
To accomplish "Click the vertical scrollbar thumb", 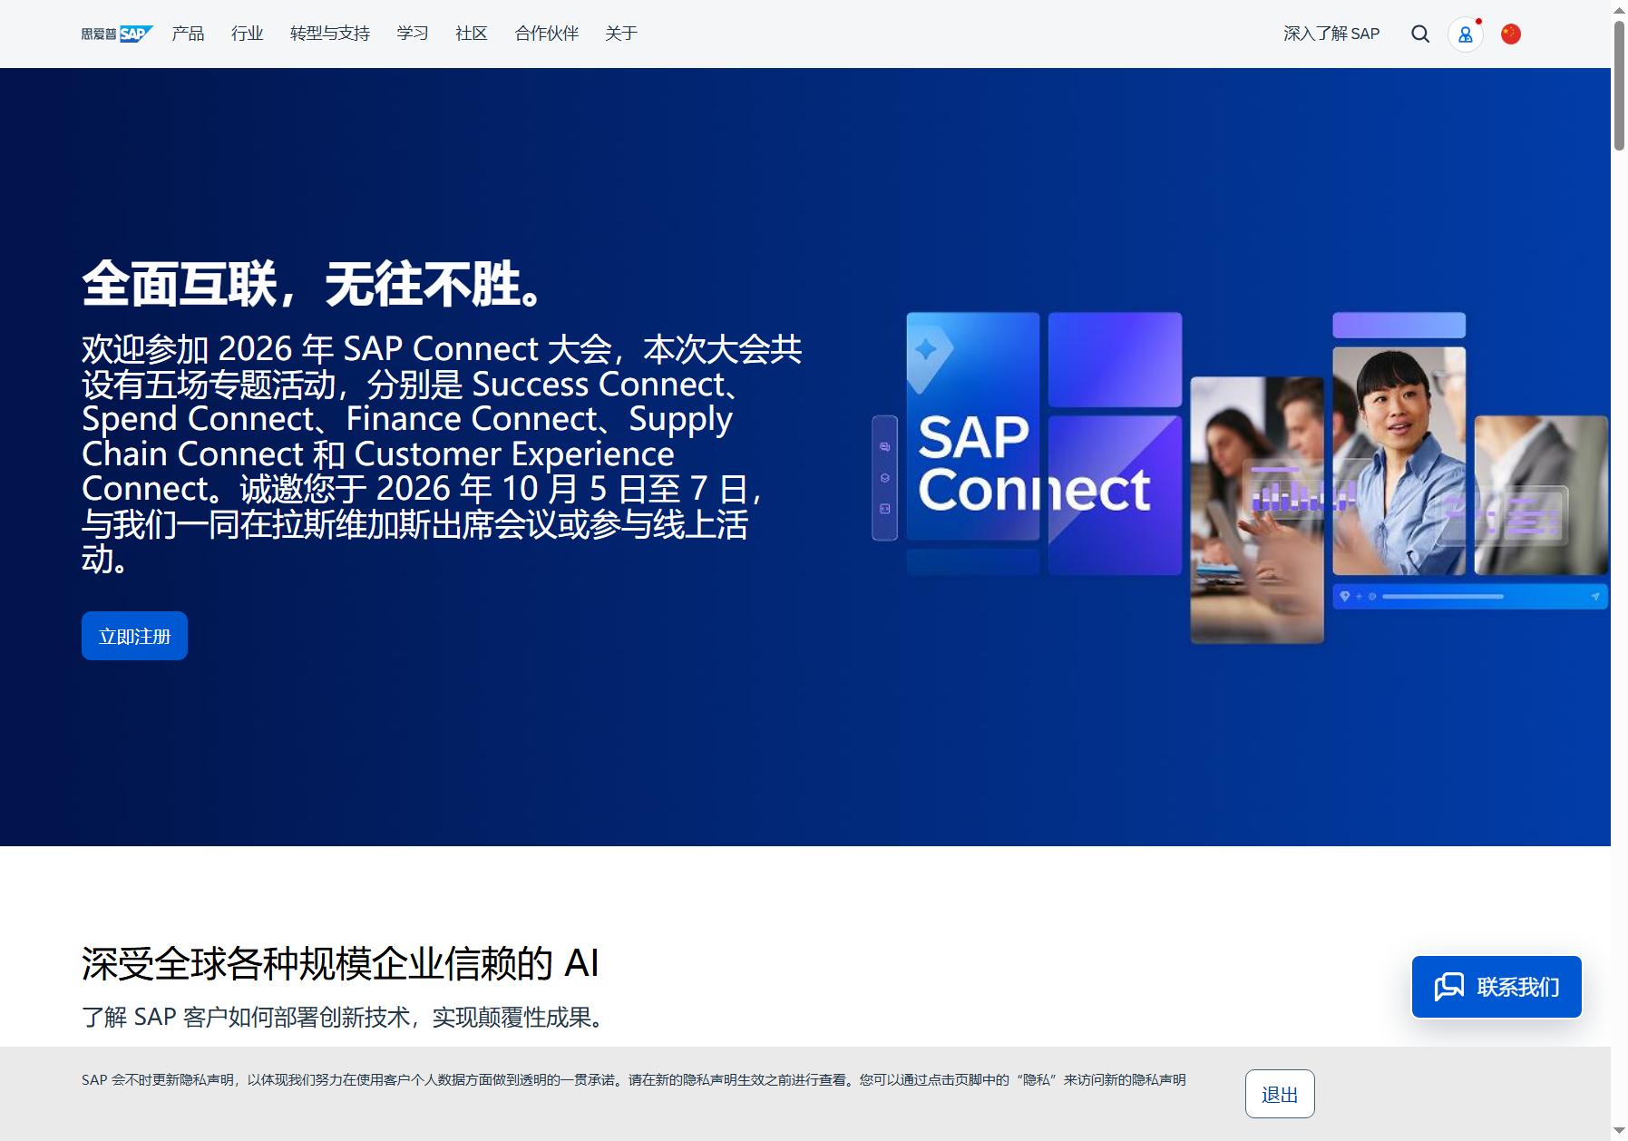I will click(x=1619, y=84).
